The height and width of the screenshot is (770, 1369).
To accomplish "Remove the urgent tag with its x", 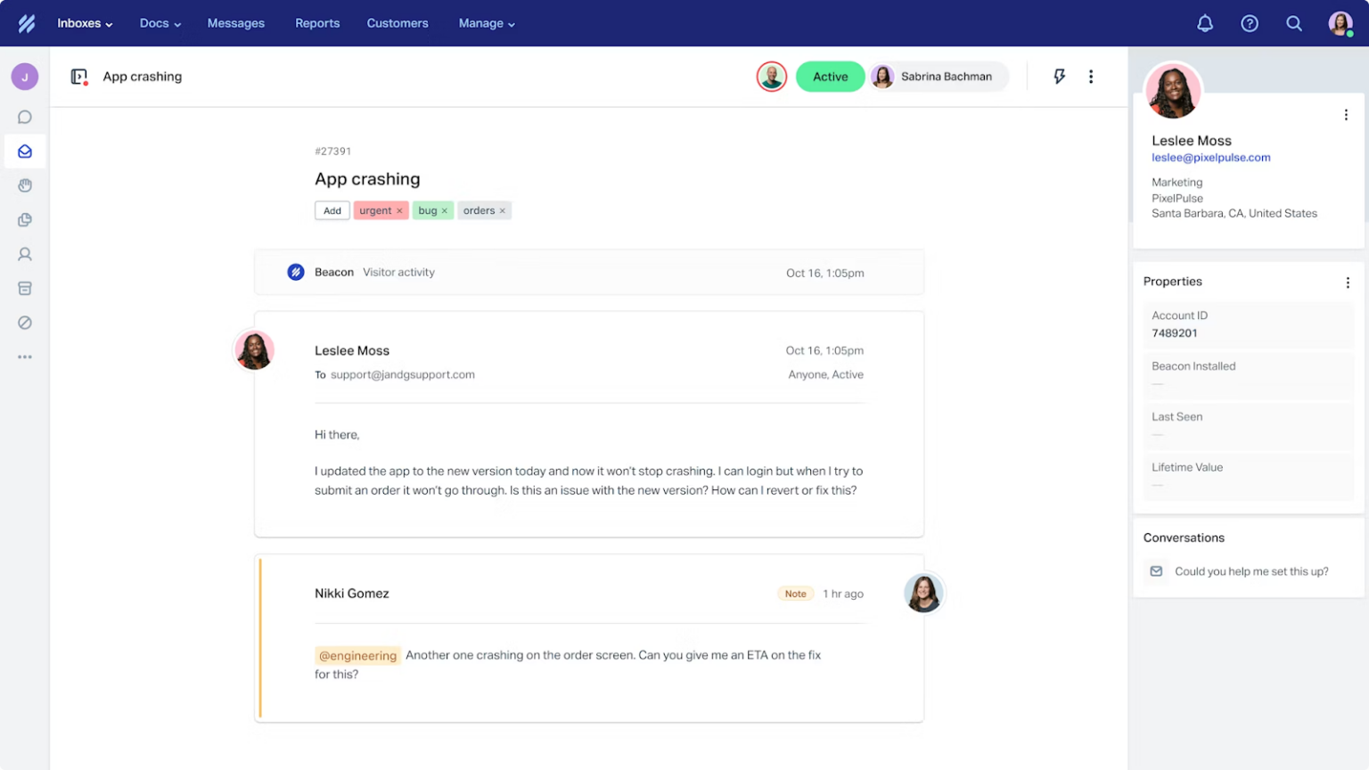I will (399, 210).
